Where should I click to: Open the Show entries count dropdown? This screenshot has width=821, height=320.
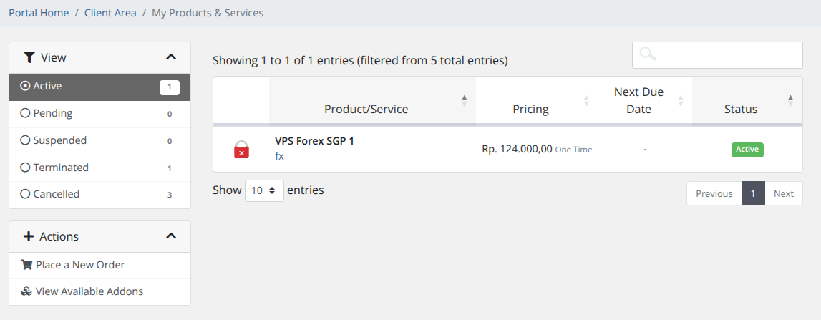coord(264,191)
